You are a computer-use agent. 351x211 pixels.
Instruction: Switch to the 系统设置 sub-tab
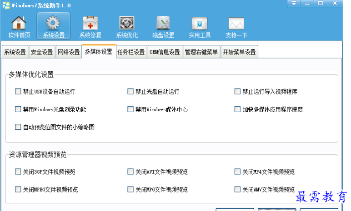[x=15, y=52]
